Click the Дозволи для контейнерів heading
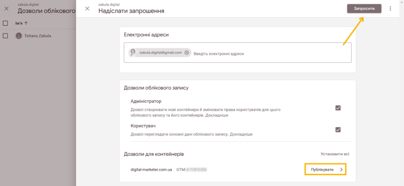Screen dimensions: 404x186 pos(154,154)
